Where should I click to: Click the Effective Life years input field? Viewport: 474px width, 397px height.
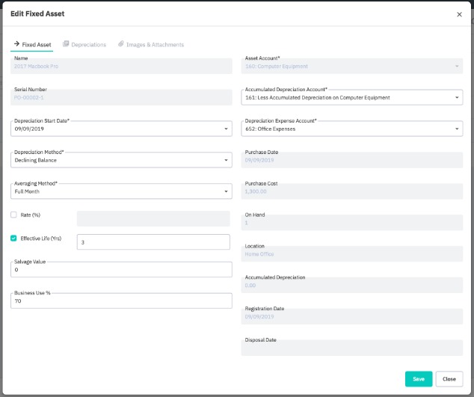(x=153, y=242)
